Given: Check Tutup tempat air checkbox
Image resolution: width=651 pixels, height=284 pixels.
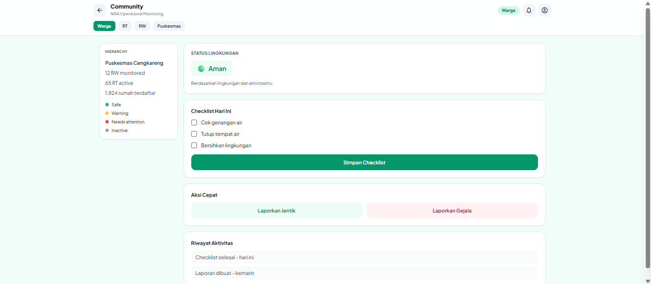Looking at the screenshot, I should tap(194, 134).
